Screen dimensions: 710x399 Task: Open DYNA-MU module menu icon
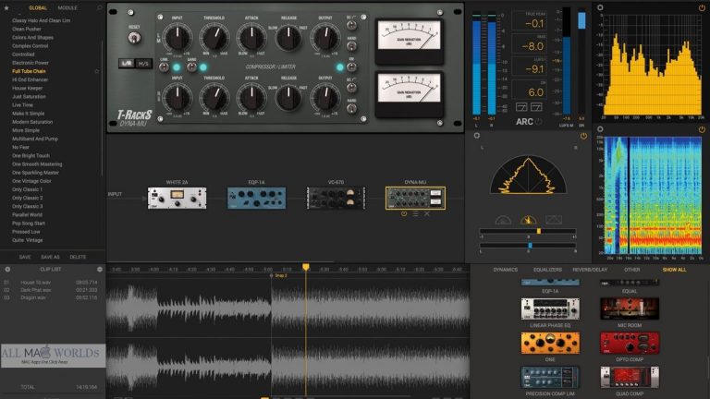(x=415, y=213)
